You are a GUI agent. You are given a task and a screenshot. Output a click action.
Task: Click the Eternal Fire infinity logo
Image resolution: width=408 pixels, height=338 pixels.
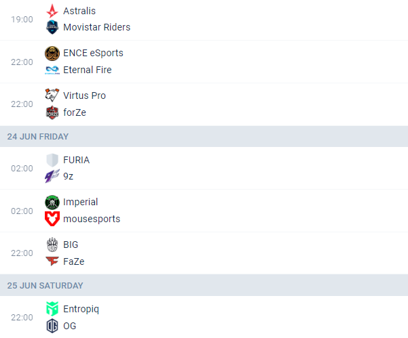point(52,70)
